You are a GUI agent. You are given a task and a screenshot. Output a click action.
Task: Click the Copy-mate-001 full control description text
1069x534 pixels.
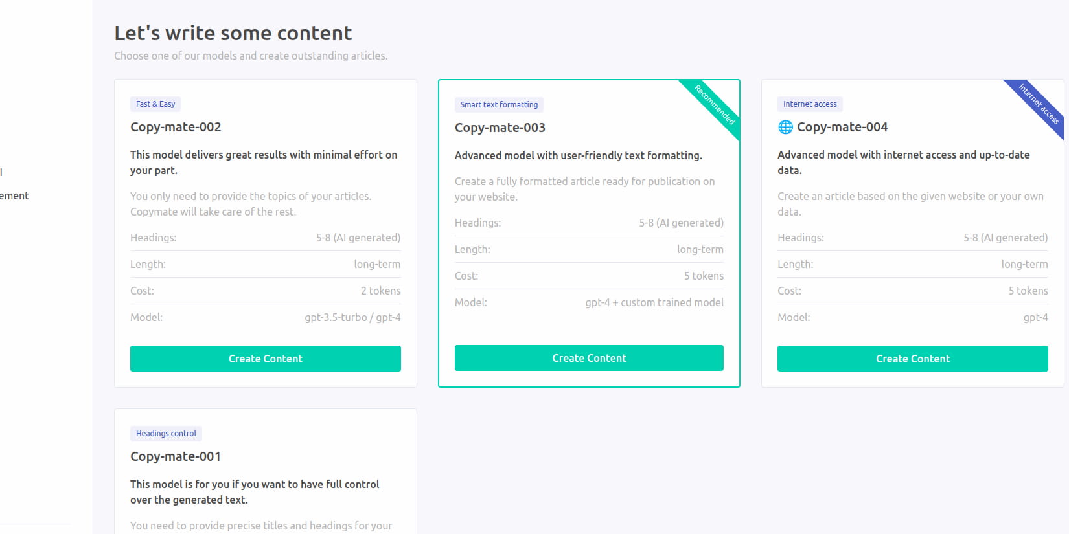point(255,492)
